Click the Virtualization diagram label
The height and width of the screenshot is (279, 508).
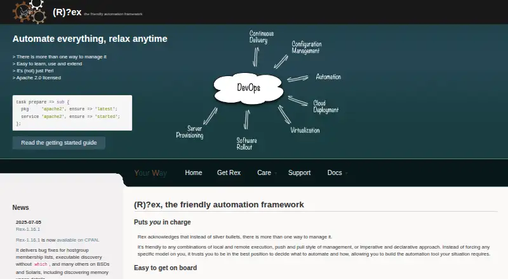pos(305,130)
